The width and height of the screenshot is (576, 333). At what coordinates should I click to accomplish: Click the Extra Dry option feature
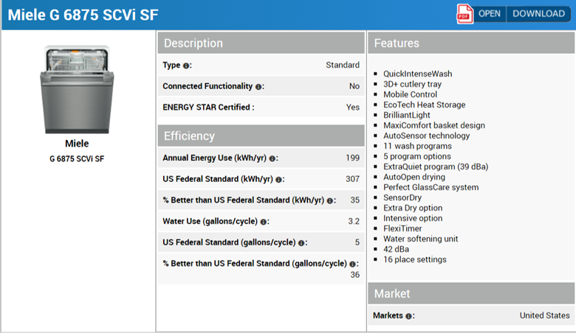(x=413, y=208)
